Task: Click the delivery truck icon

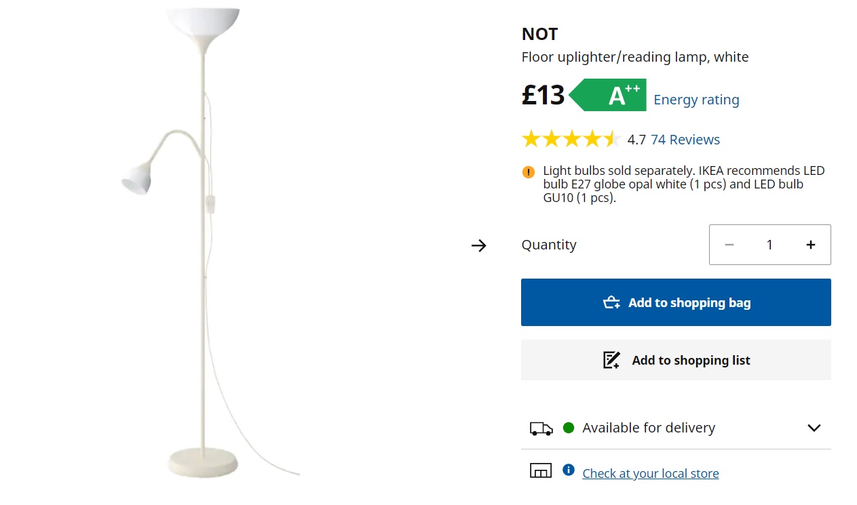Action: pos(541,428)
